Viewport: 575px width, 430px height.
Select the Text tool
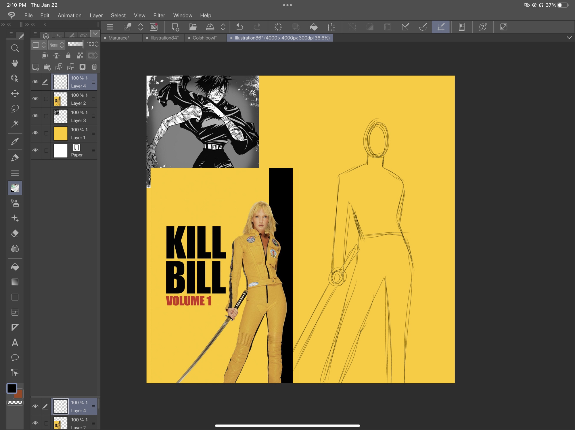coord(15,343)
